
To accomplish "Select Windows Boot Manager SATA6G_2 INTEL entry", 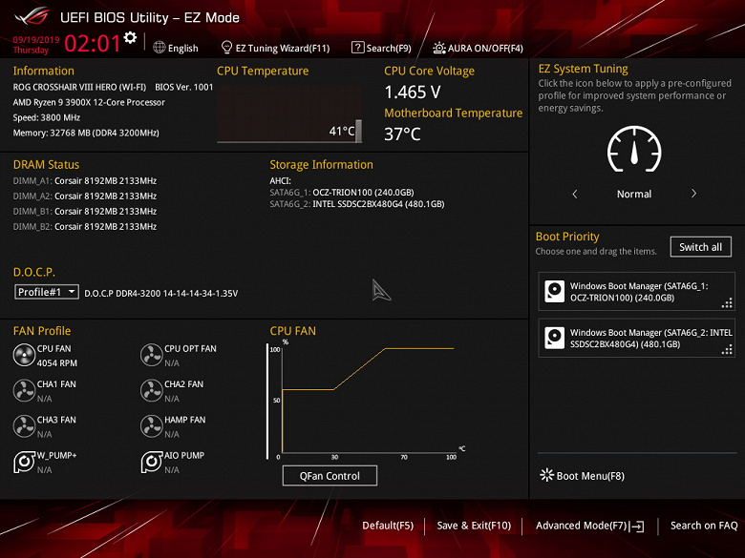I will point(637,338).
